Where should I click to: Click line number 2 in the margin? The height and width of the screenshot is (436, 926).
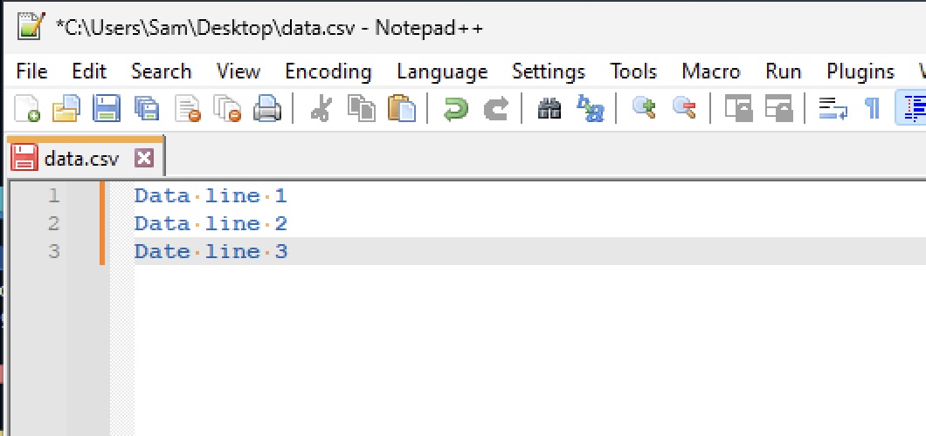pyautogui.click(x=54, y=223)
